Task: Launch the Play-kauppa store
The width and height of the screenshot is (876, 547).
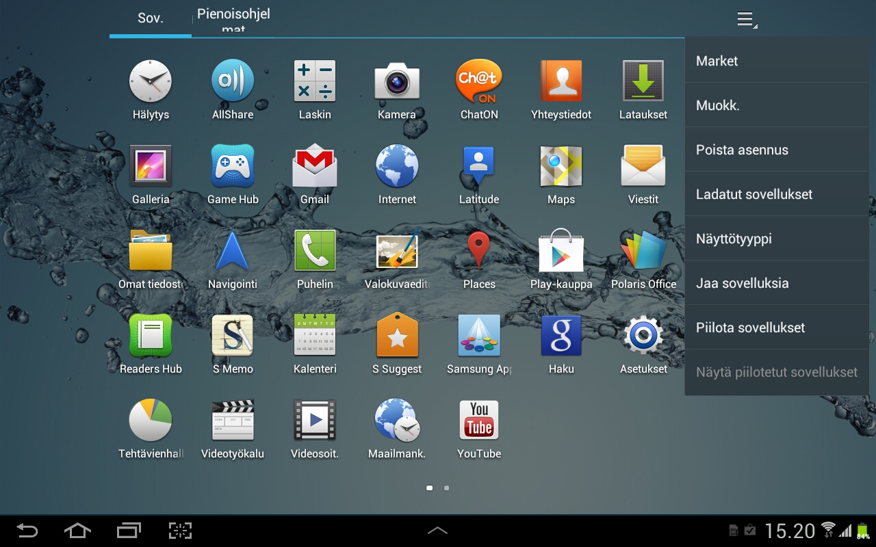Action: click(x=561, y=260)
